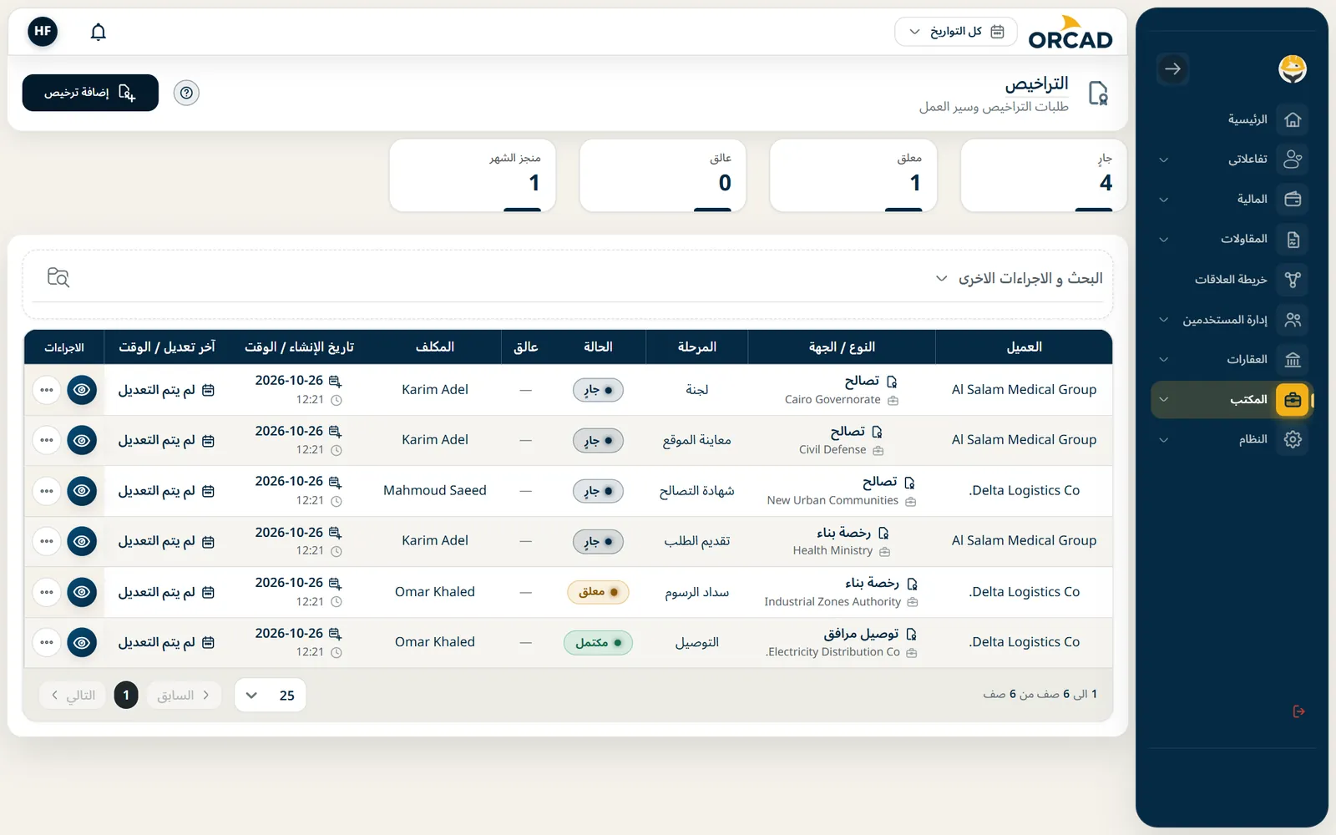The width and height of the screenshot is (1336, 835).
Task: Click the التالي pagination button
Action: click(73, 696)
